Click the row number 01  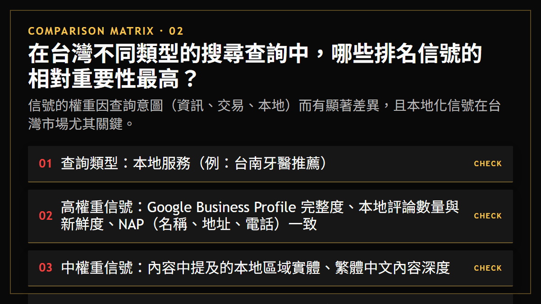46,164
